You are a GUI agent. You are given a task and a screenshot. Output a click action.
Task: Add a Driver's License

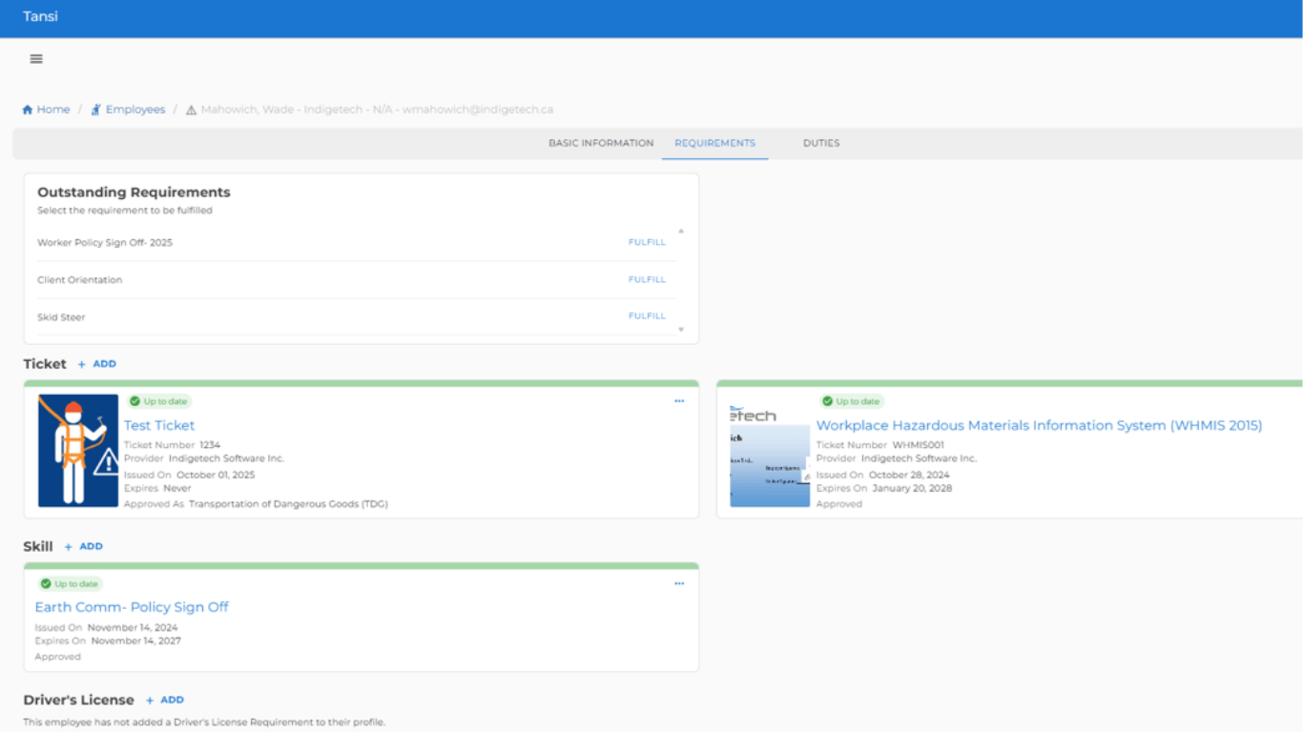pos(165,700)
